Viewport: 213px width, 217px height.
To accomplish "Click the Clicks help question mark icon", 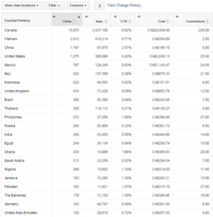I will pyautogui.click(x=74, y=22).
